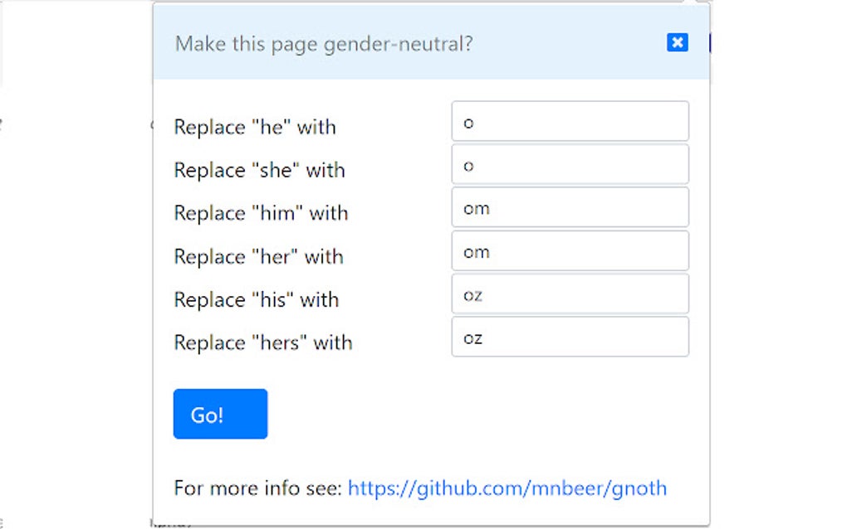Click inside the "her" replacement box
847x529 pixels.
click(570, 250)
